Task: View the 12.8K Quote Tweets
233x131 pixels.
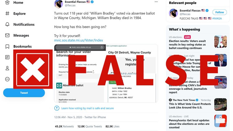Action: [x=89, y=126]
